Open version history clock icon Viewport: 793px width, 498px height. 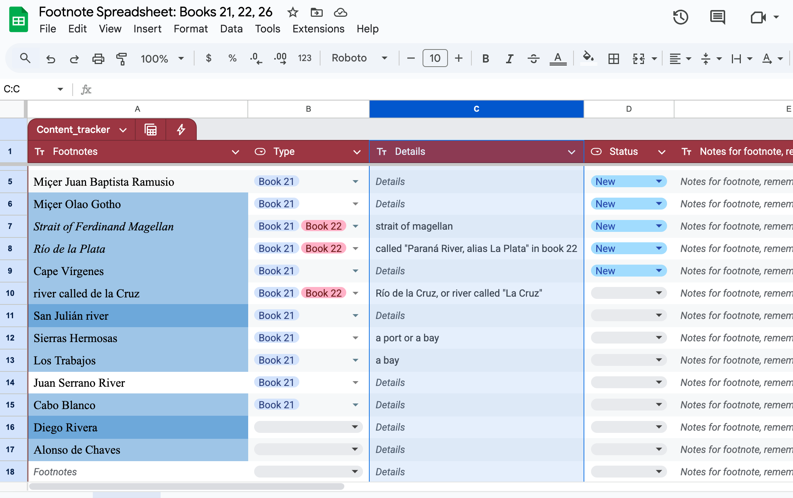pyautogui.click(x=680, y=17)
